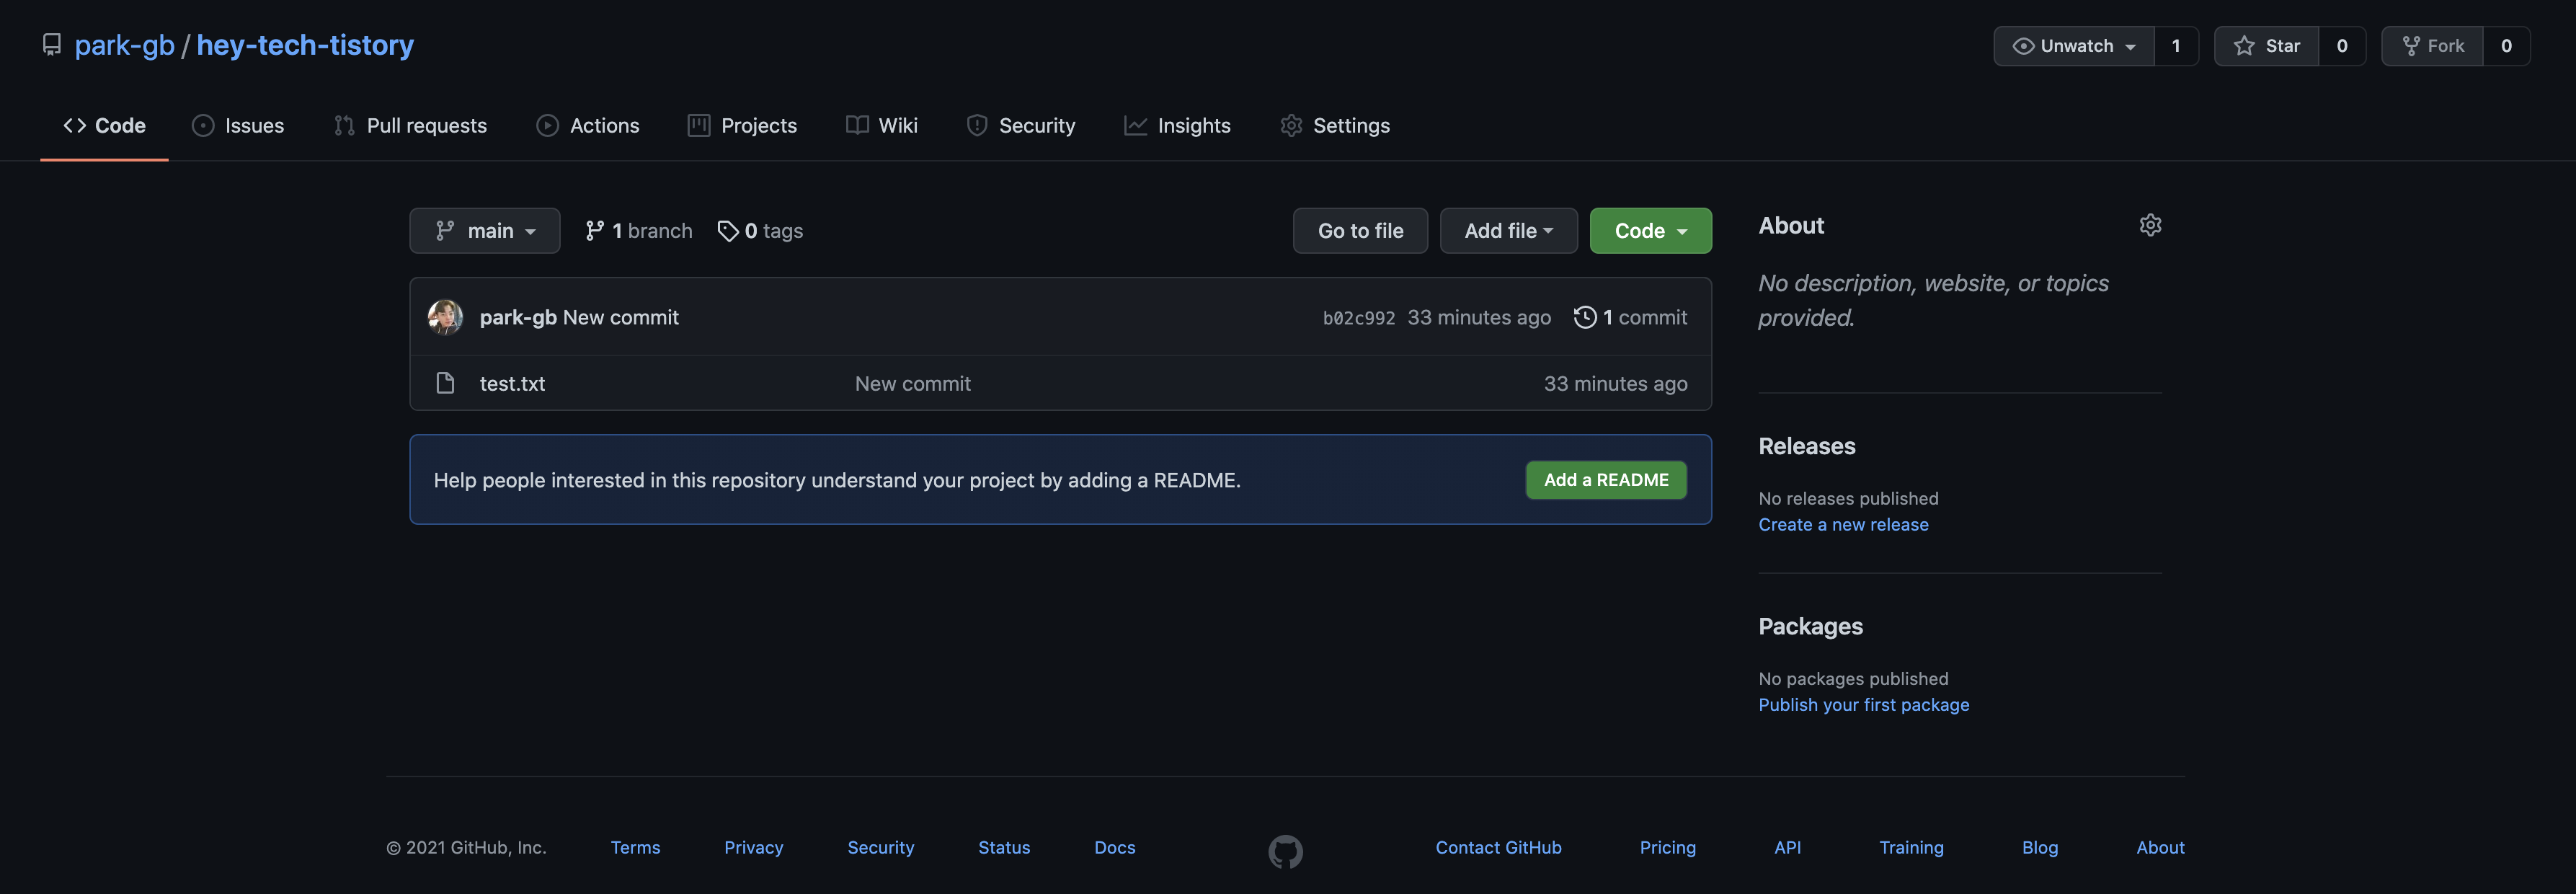Follow the Create a new release link
Image resolution: width=2576 pixels, height=894 pixels.
1843,524
